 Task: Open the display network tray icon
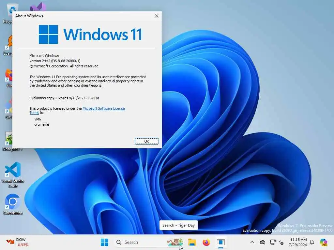(x=273, y=242)
